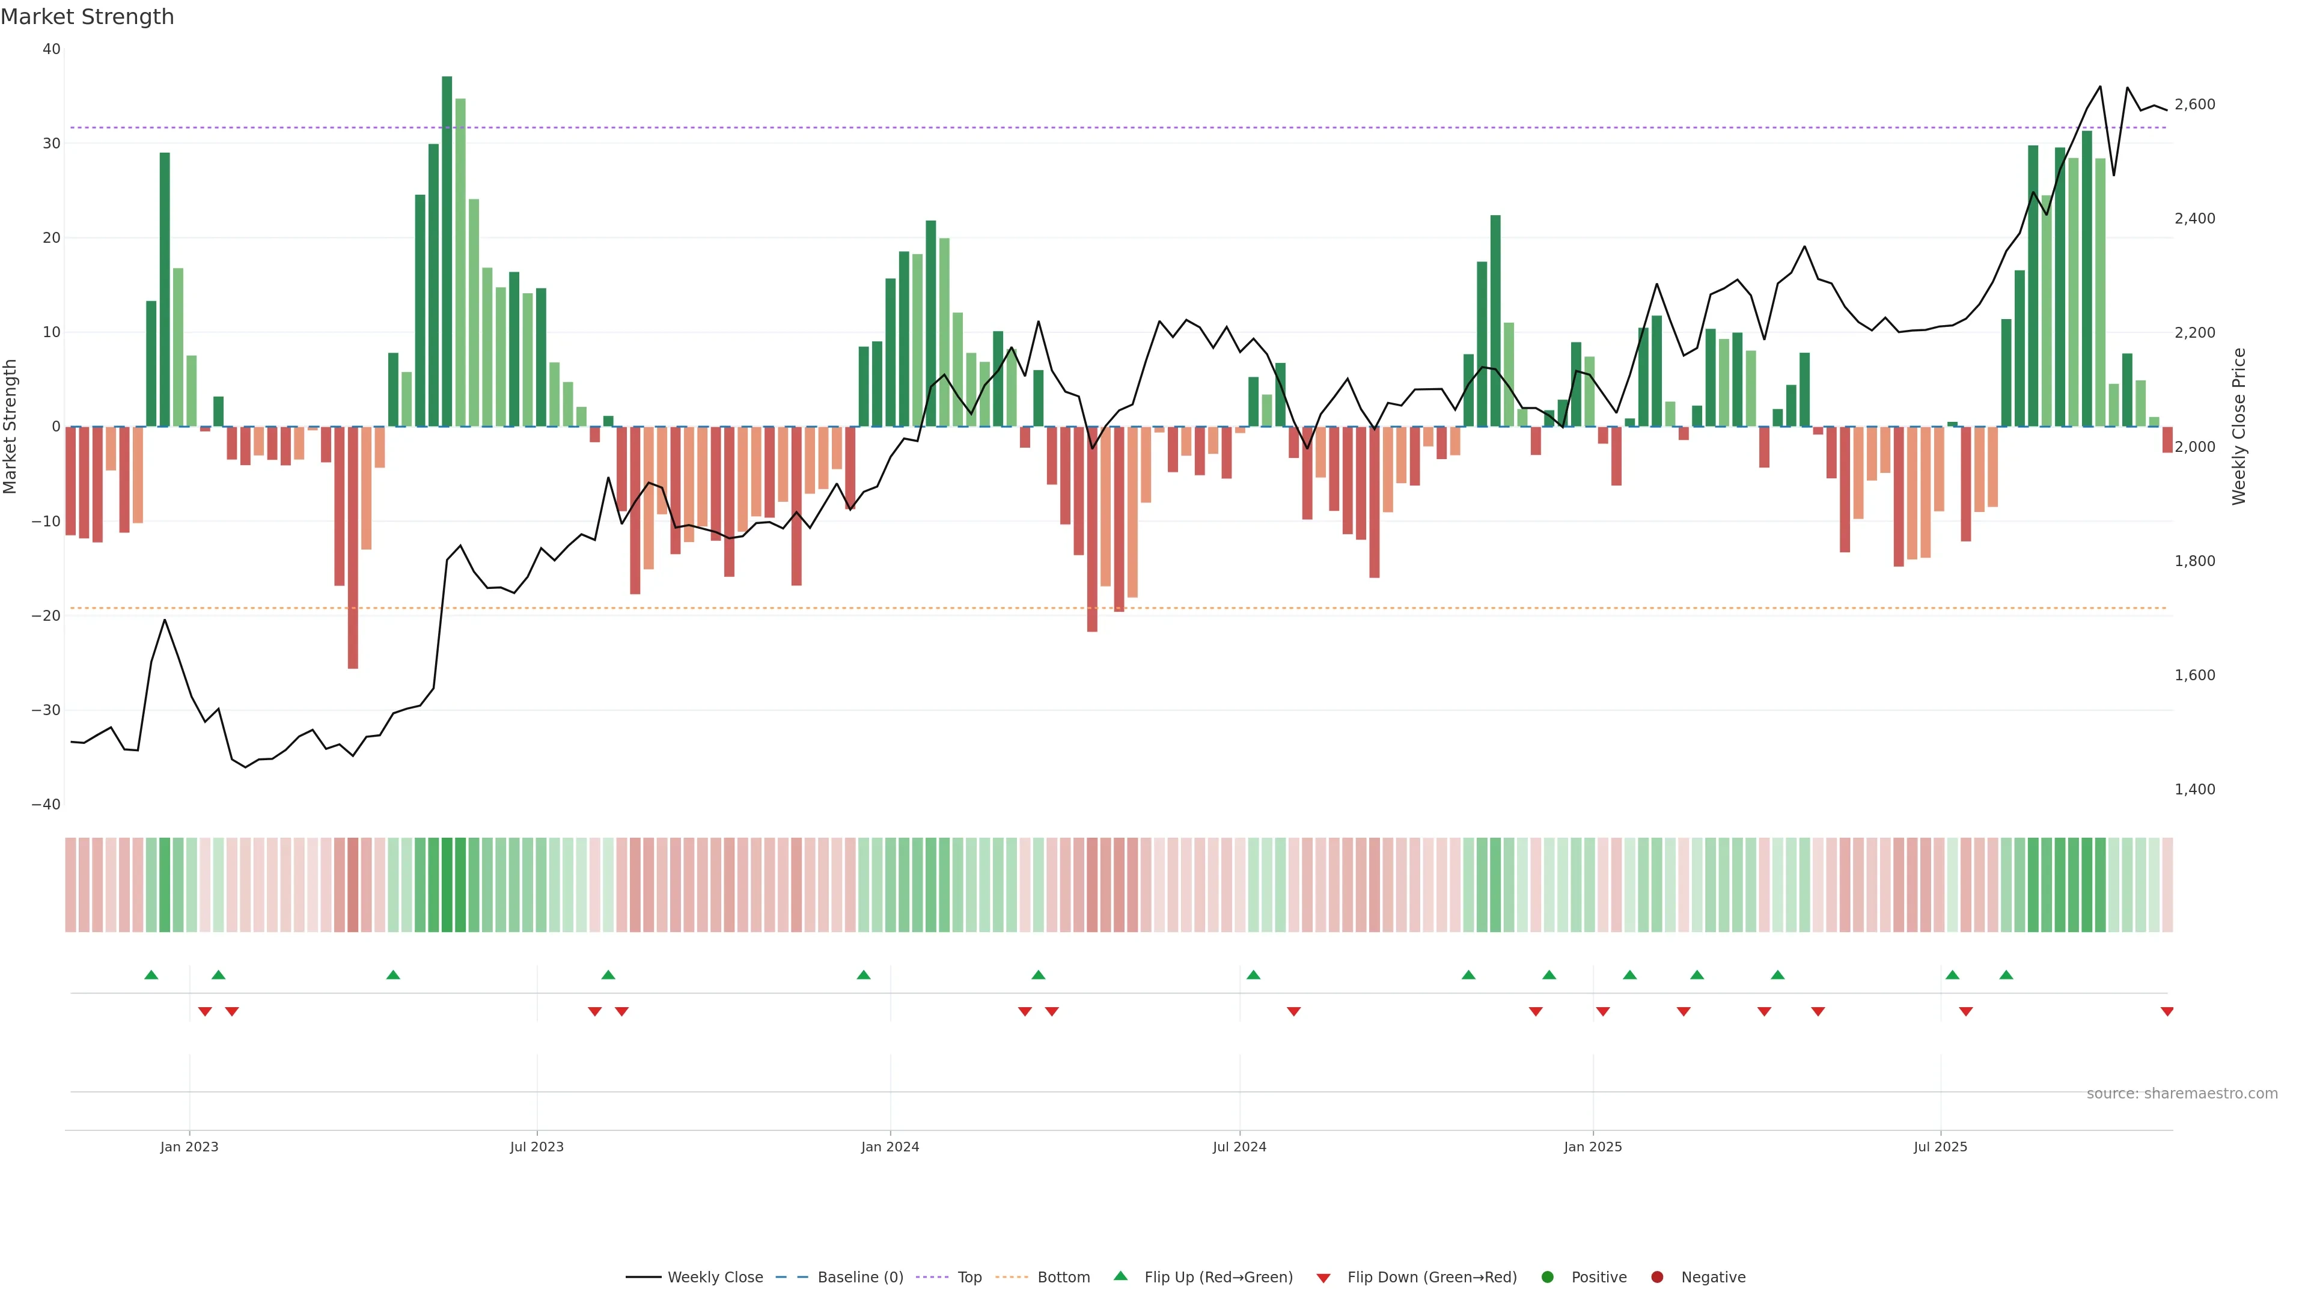Click the flip-up triangle near Jan 2024
This screenshot has height=1298, width=2308.
coord(864,975)
